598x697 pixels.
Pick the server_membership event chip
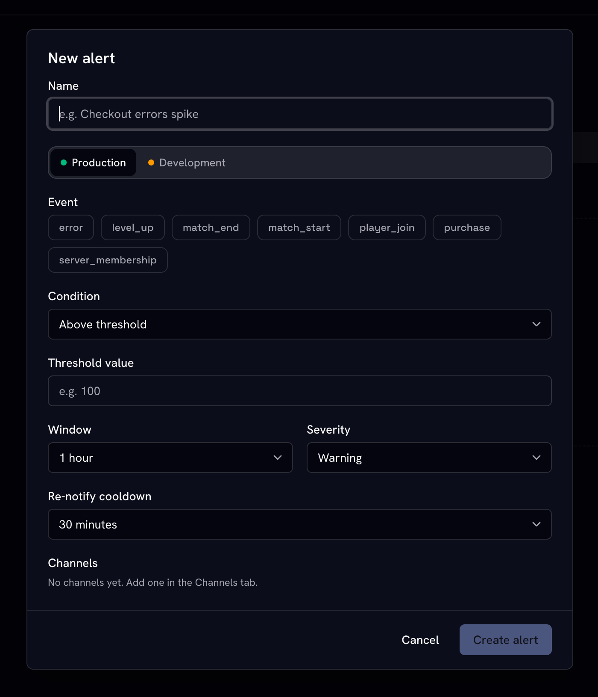[108, 260]
